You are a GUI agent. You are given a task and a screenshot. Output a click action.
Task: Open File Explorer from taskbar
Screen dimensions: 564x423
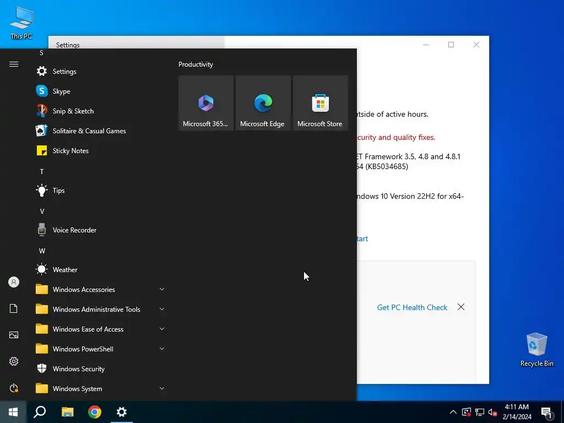(x=67, y=412)
